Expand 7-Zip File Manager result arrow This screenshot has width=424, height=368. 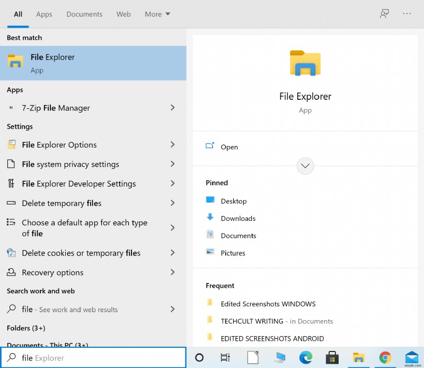point(172,108)
